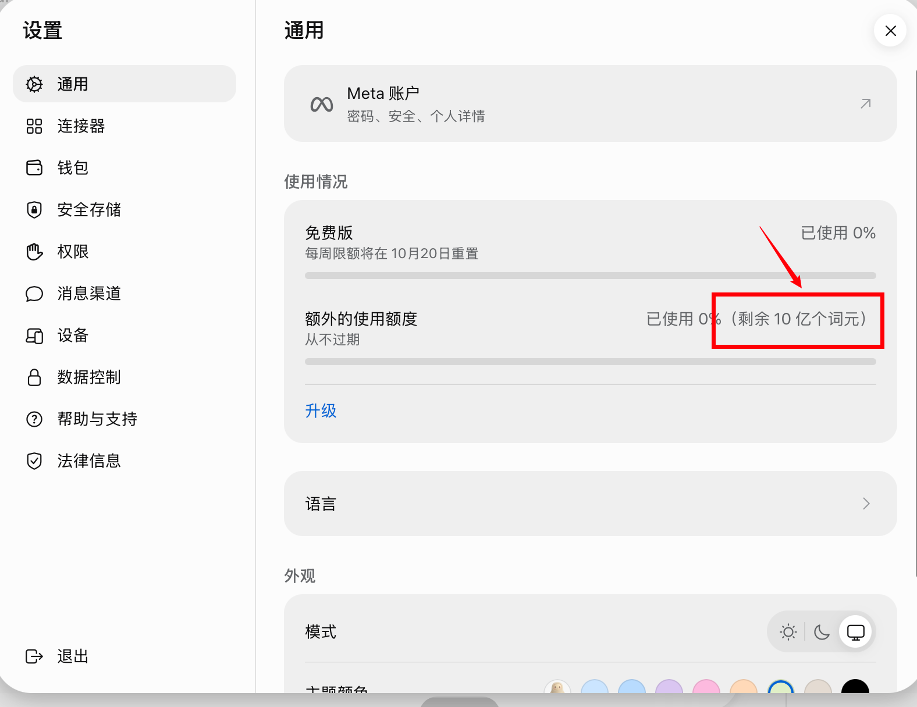Click the text 每周限额将在 10月20日重置

pyautogui.click(x=392, y=253)
